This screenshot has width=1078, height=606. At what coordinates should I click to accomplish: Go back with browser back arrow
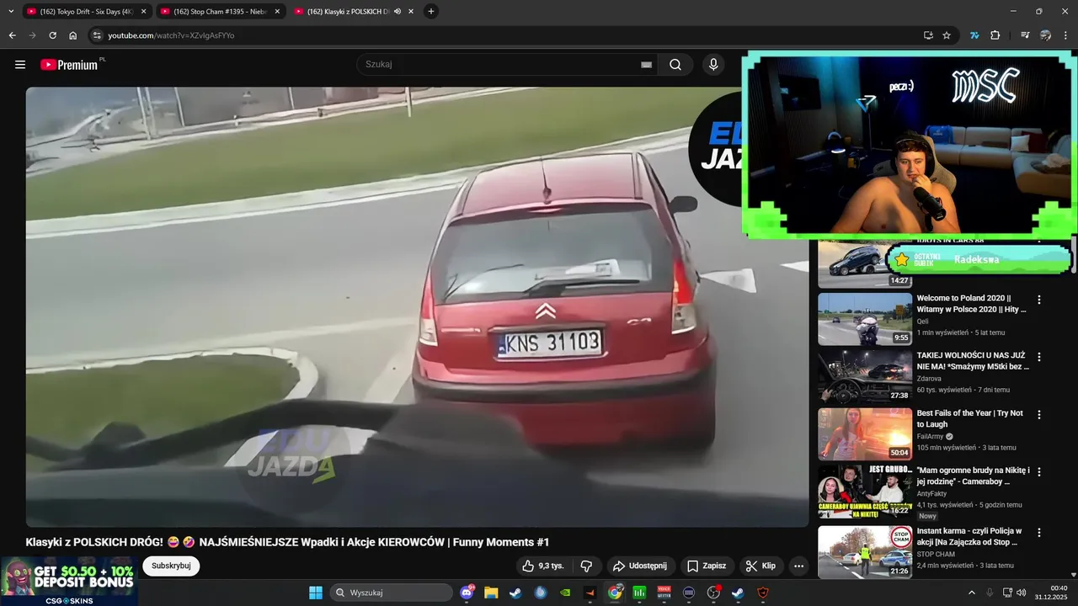tap(12, 35)
